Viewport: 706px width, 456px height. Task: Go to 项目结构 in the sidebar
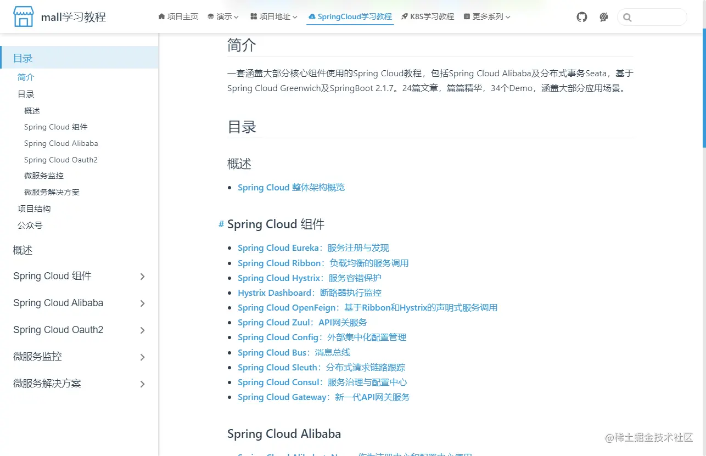(34, 209)
